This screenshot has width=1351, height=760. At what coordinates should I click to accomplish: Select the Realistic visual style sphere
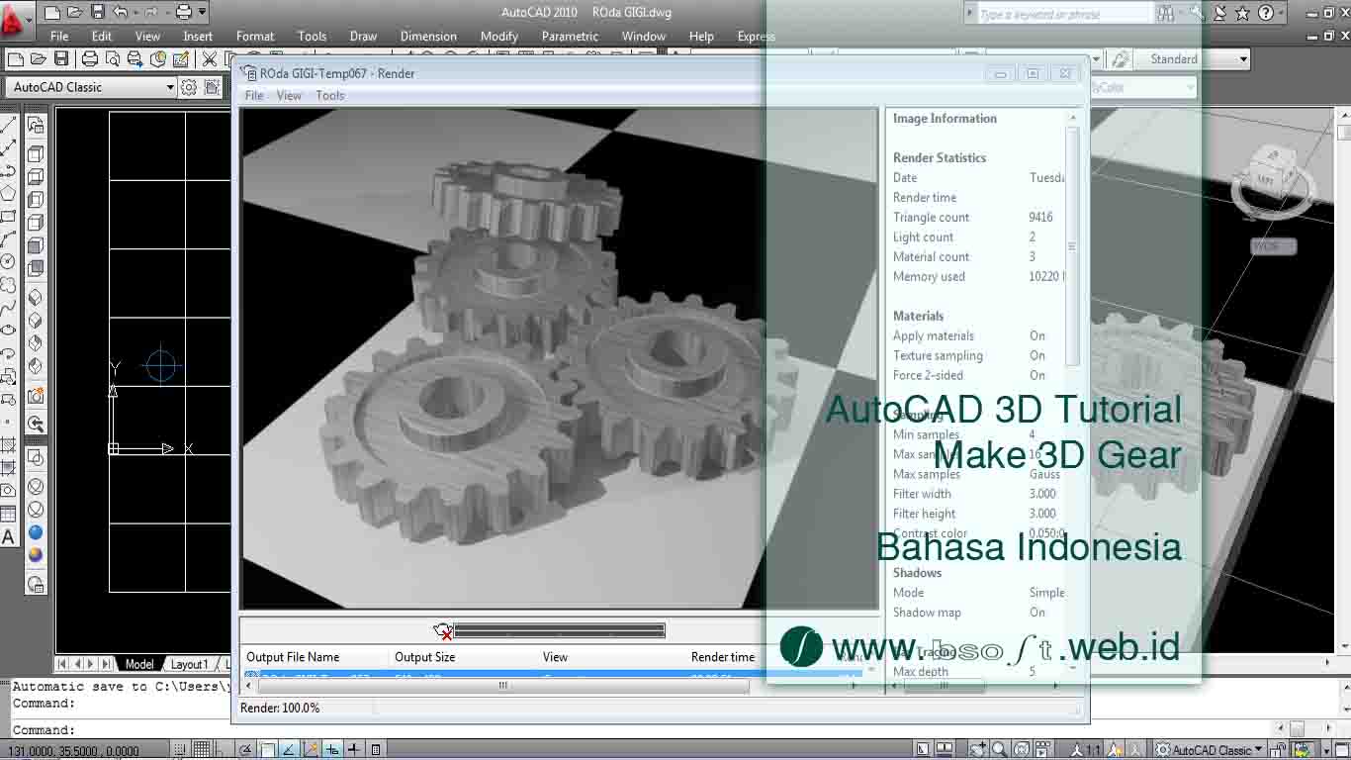pyautogui.click(x=36, y=532)
